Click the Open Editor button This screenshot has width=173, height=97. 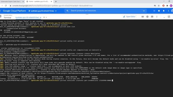click(129, 17)
